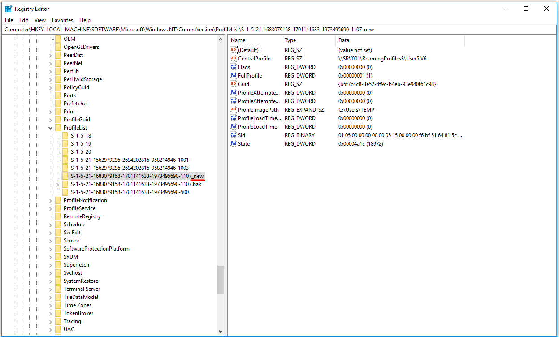Image resolution: width=559 pixels, height=337 pixels.
Task: Expand the PeerDist key
Action: pyautogui.click(x=50, y=55)
